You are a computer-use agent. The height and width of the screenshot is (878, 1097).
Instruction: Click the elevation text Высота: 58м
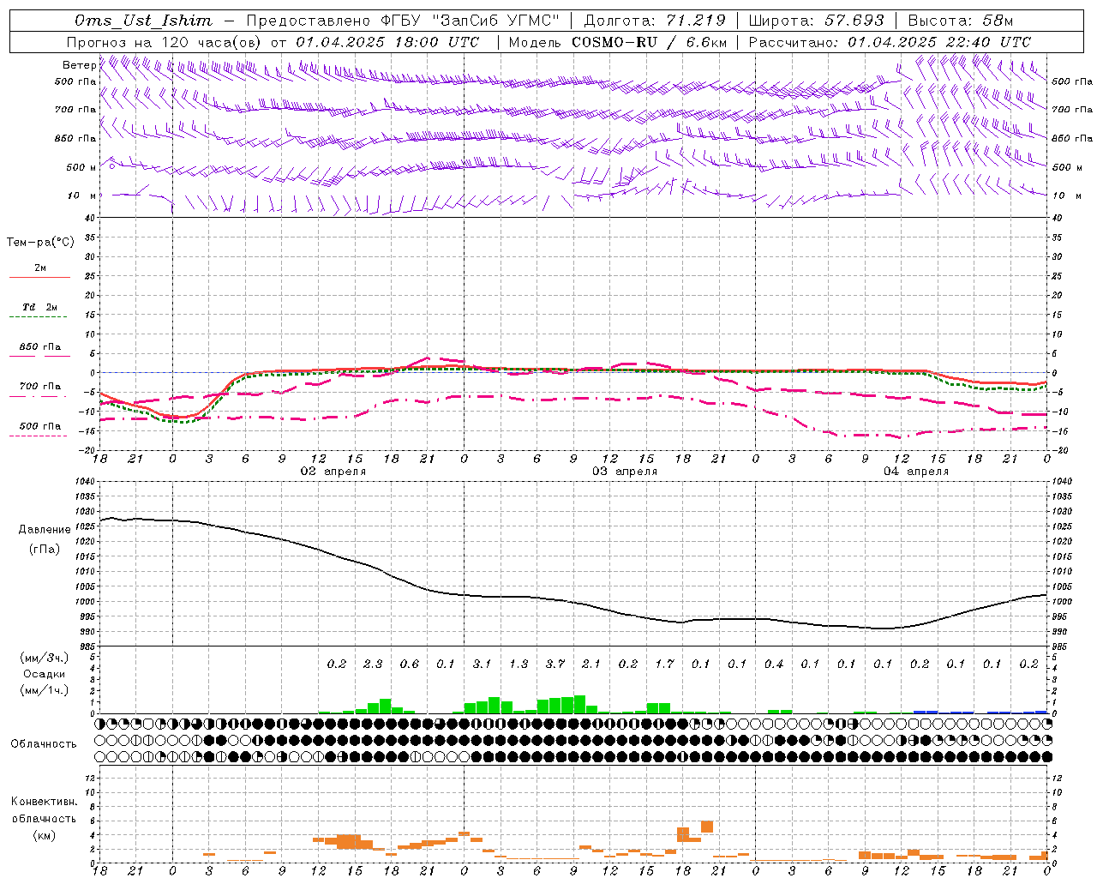coord(961,21)
